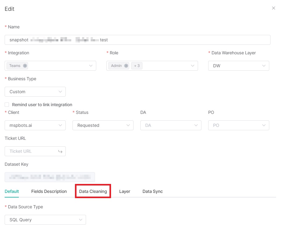The image size is (281, 229).
Task: Remove the Teams integration tag
Action: [x=25, y=66]
